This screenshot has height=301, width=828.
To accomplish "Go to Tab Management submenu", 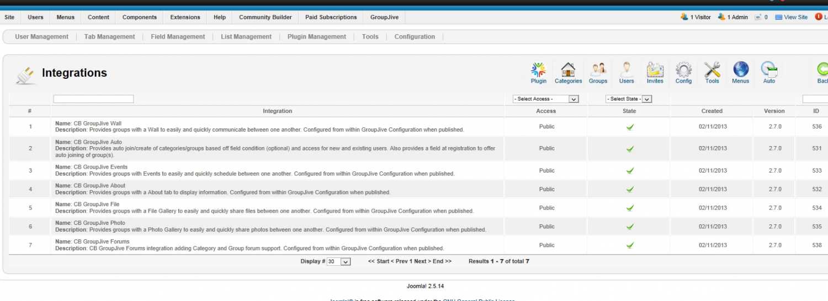I will tap(109, 37).
